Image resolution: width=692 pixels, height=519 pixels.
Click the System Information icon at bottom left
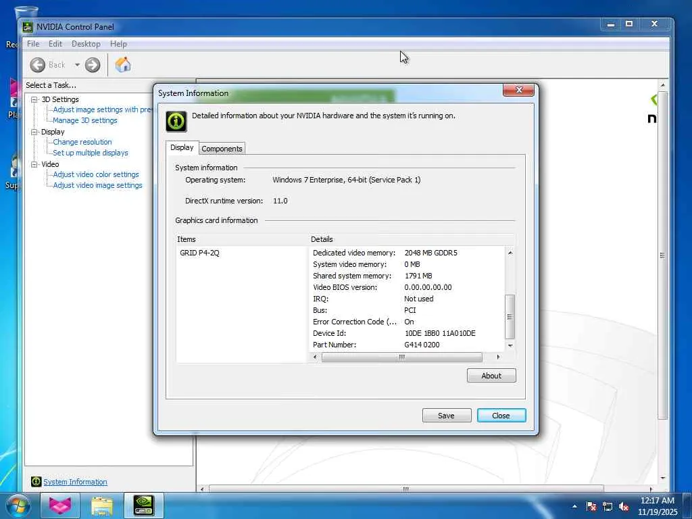[x=36, y=482]
